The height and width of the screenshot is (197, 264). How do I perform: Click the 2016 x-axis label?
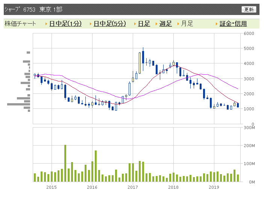click(92, 187)
